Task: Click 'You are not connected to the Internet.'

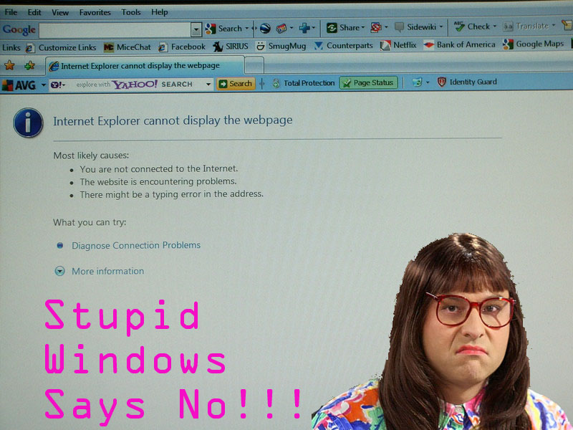Action: point(159,169)
